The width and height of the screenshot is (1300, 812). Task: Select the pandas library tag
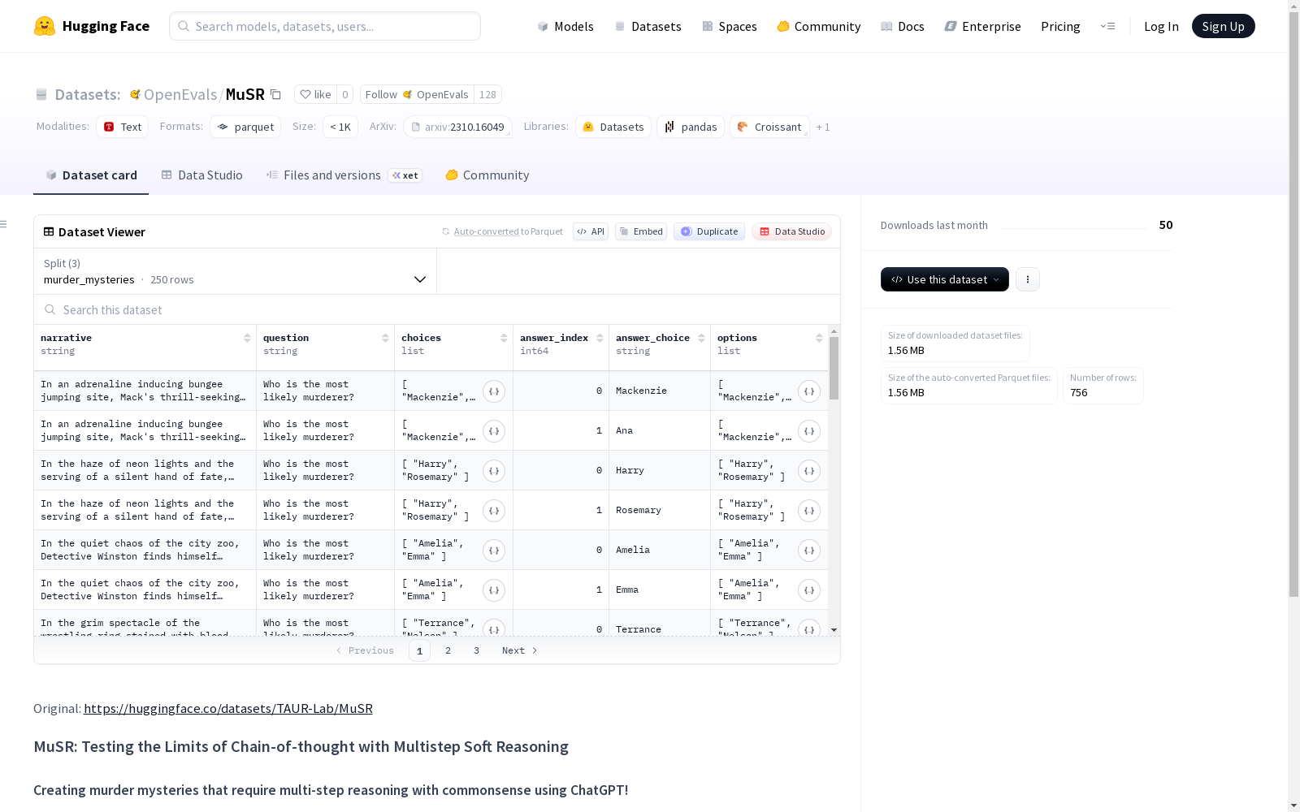691,127
